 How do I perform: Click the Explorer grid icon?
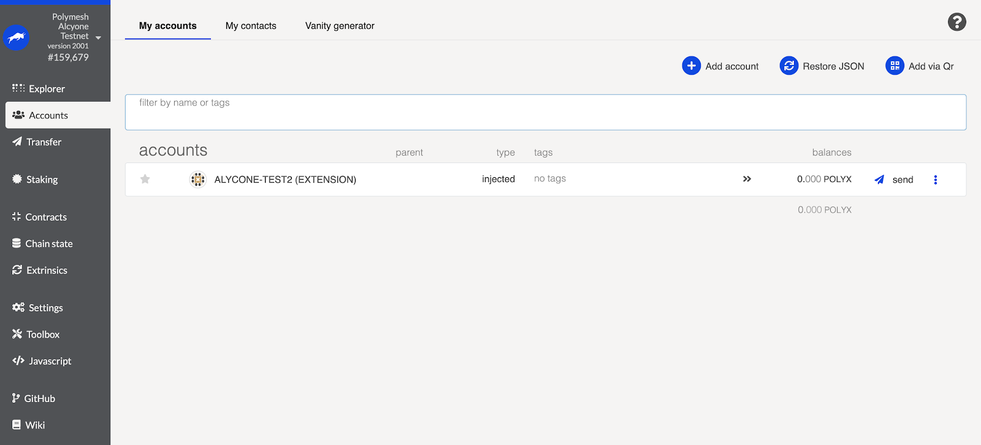(x=18, y=88)
